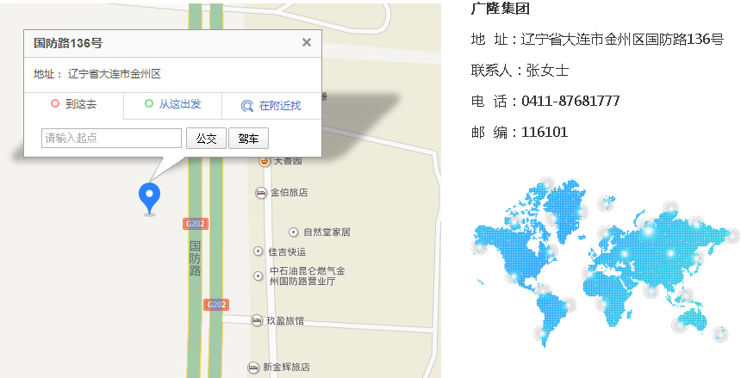This screenshot has width=741, height=378.
Task: Click the blue location pin marker
Action: click(149, 197)
